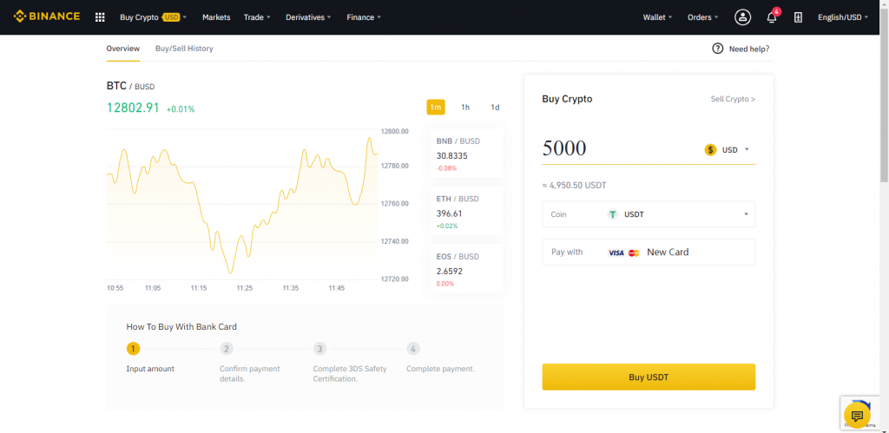The width and height of the screenshot is (889, 433).
Task: Click the Need help? link text
Action: (749, 49)
